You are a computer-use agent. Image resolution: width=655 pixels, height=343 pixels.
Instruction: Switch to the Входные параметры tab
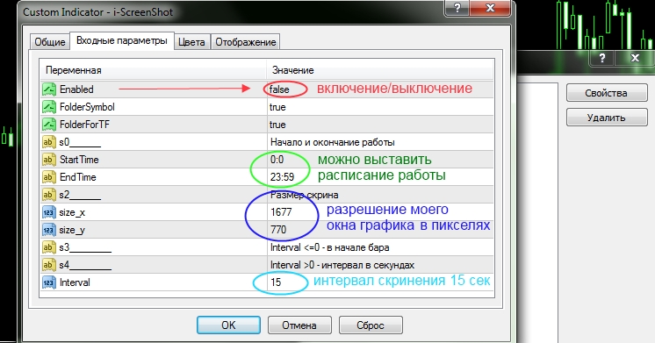(x=121, y=41)
